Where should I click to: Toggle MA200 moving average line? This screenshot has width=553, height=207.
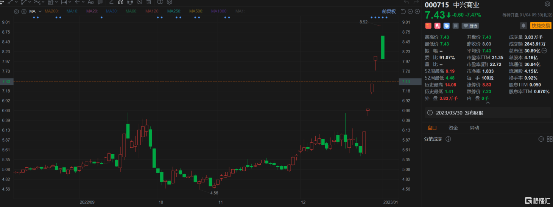51,11
